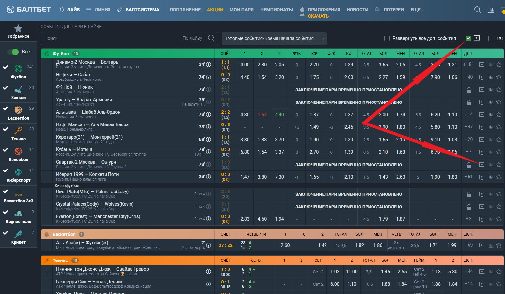This screenshot has height=294, width=505.
Task: Select odds 2.60 for Аль-Ула(ж) win
Action: click(x=285, y=245)
